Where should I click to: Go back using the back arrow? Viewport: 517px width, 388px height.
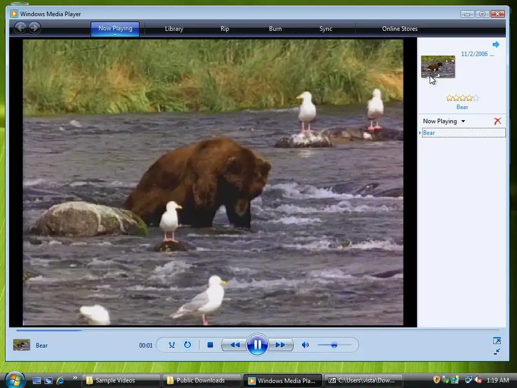tap(21, 28)
